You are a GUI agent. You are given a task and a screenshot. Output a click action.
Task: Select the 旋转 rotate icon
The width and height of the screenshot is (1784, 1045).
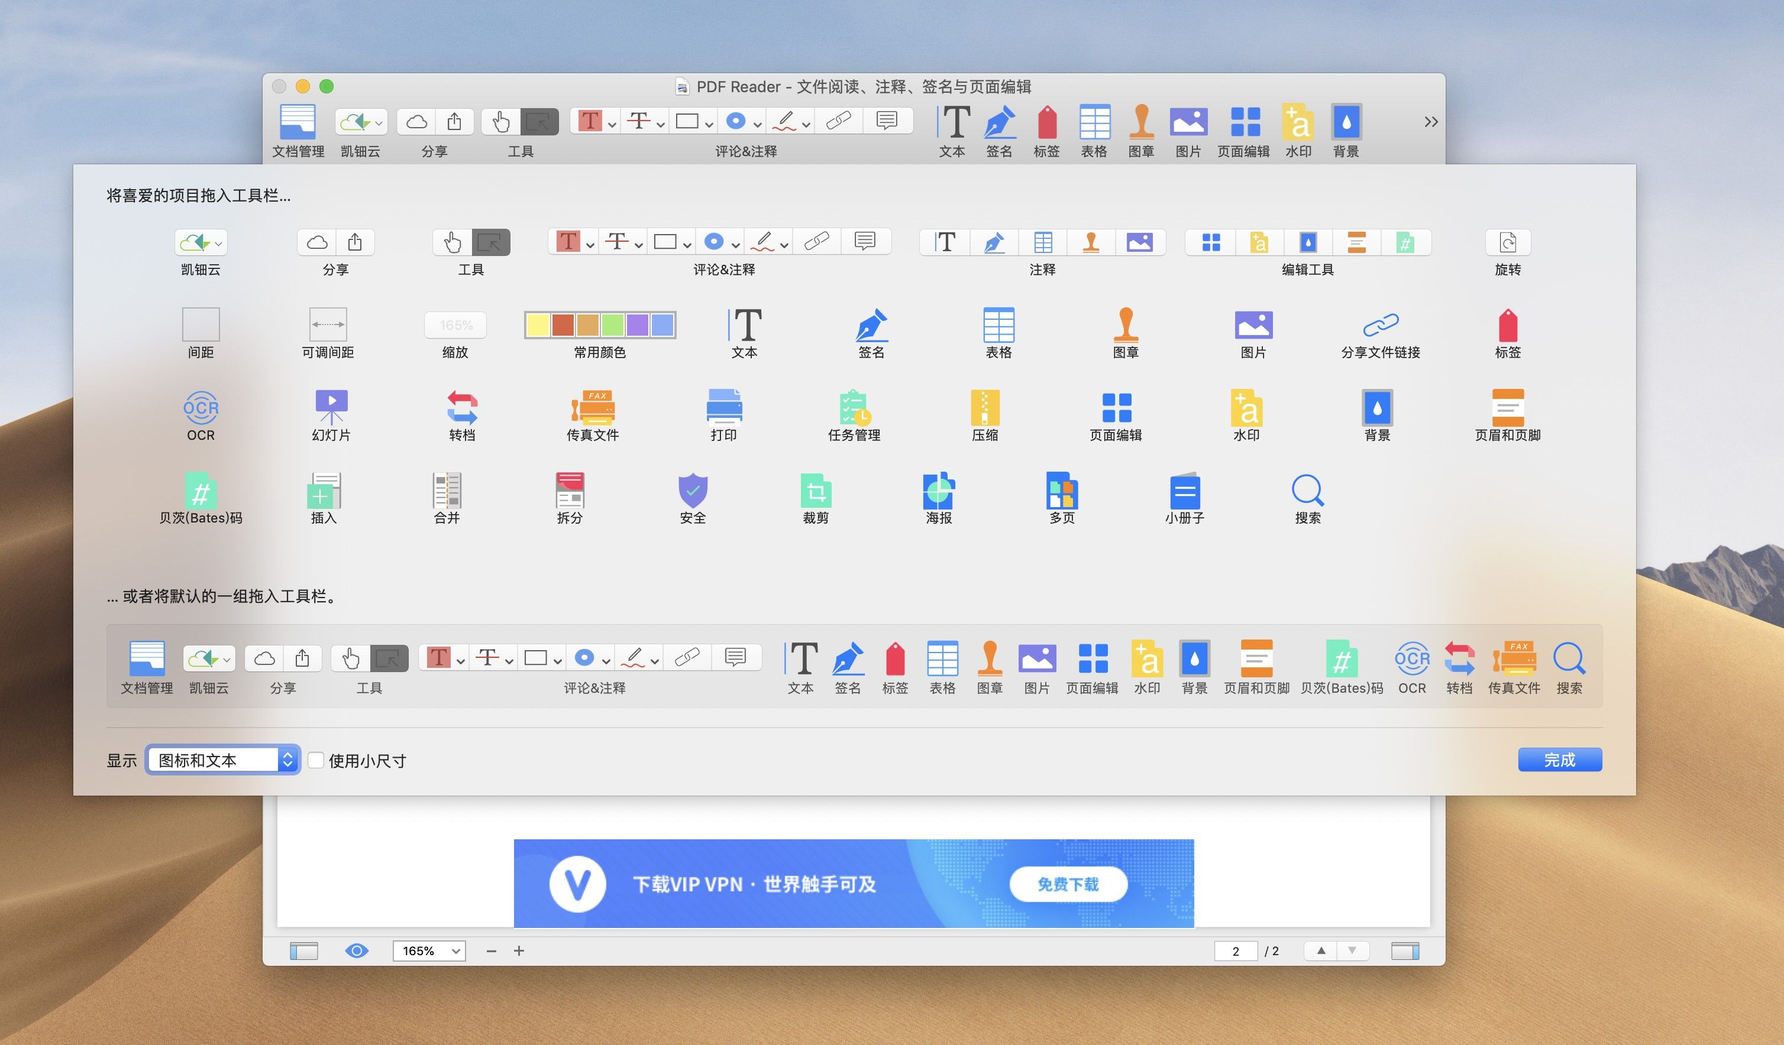point(1507,243)
